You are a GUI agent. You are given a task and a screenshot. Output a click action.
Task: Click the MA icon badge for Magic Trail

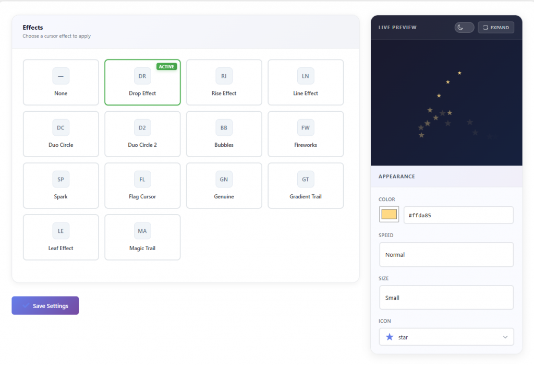[x=142, y=231]
